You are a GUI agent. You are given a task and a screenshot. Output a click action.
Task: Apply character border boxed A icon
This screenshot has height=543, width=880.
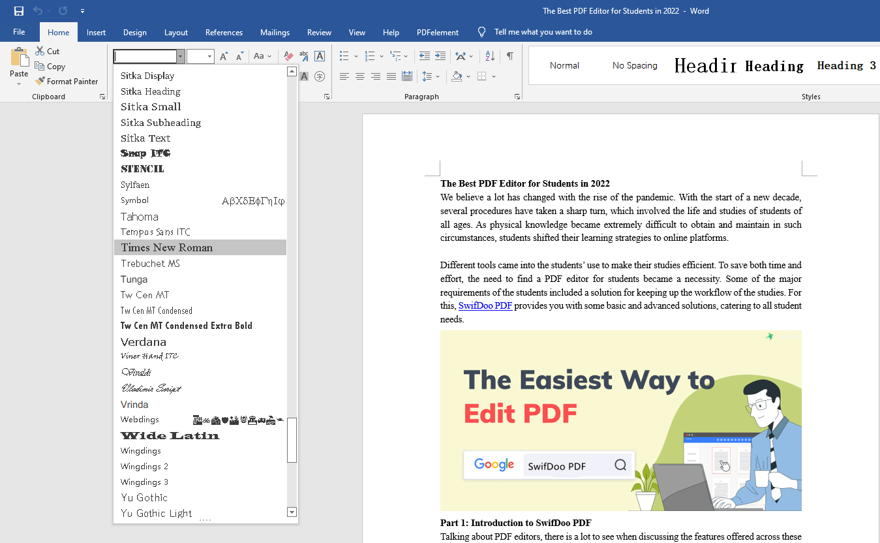320,56
